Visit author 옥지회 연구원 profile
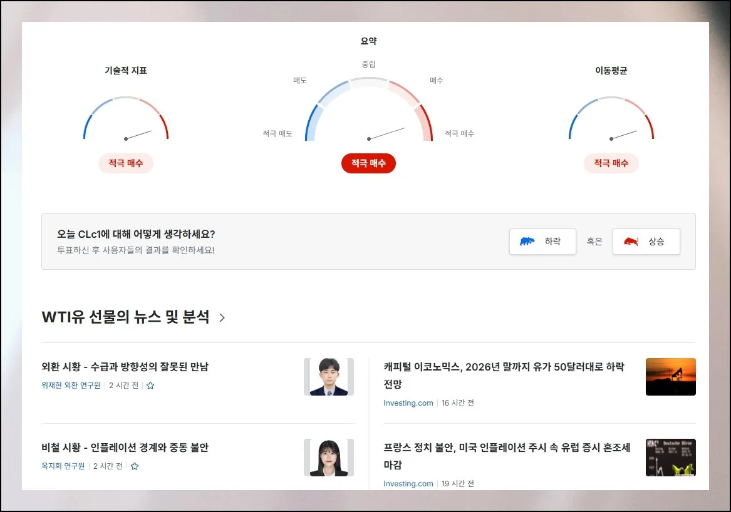Viewport: 731px width, 512px height. click(63, 466)
